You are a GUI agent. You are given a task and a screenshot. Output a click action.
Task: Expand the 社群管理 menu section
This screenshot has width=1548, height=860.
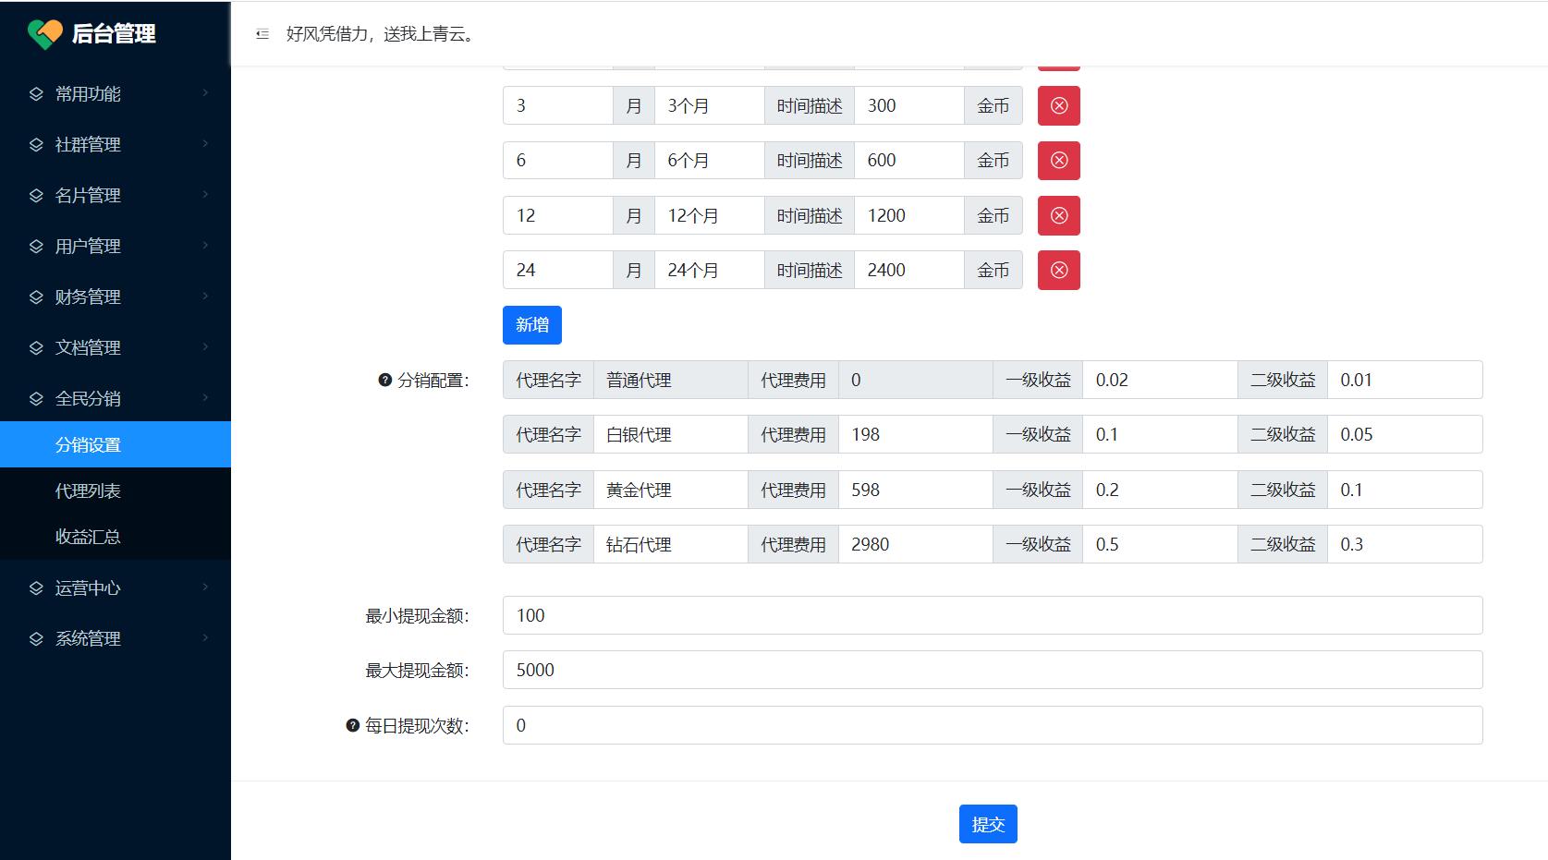(x=115, y=144)
